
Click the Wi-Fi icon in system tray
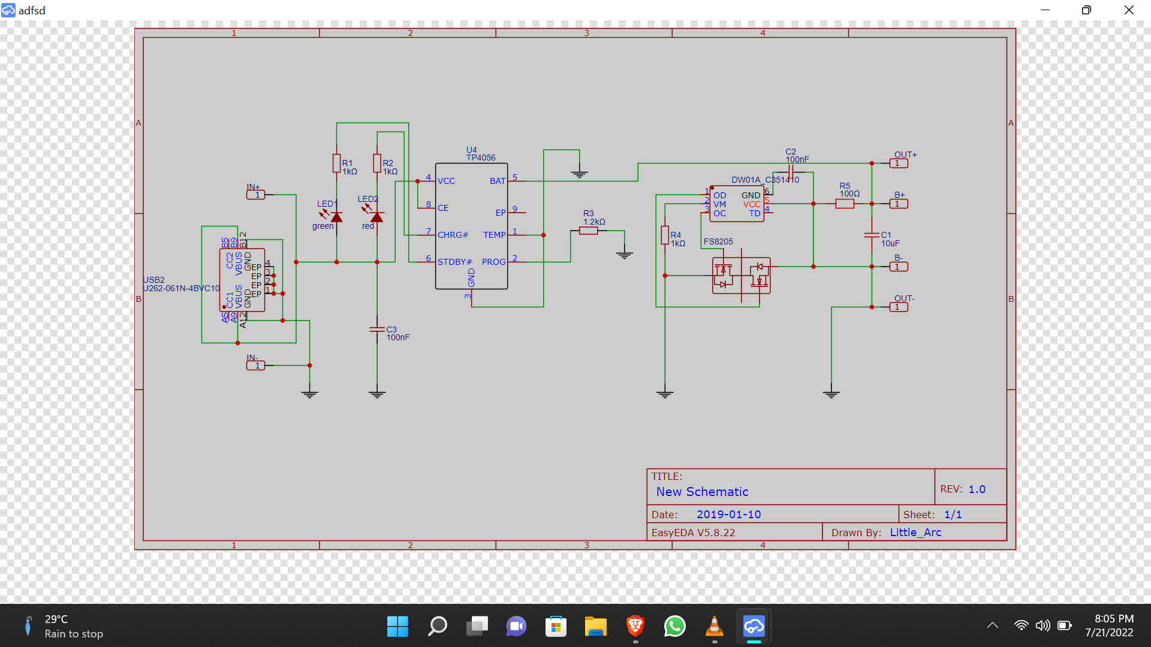pyautogui.click(x=1022, y=625)
